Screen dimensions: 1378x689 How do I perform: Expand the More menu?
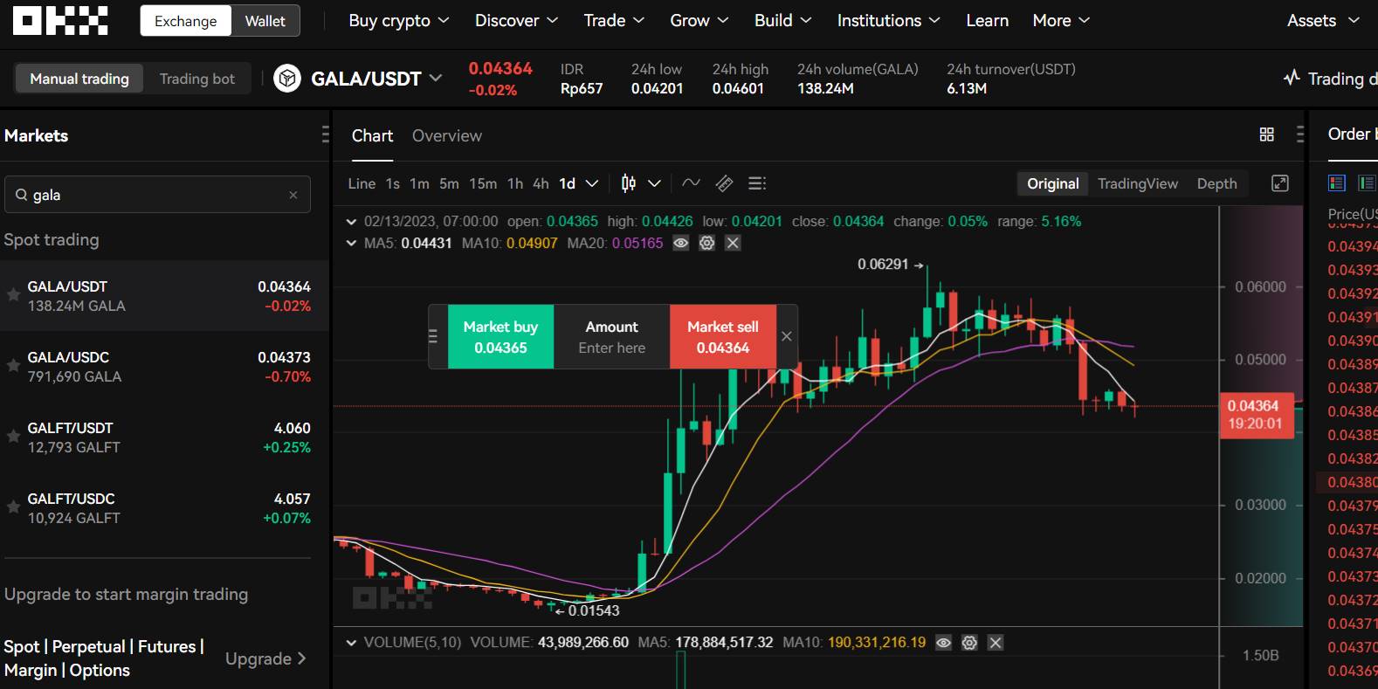[1061, 21]
